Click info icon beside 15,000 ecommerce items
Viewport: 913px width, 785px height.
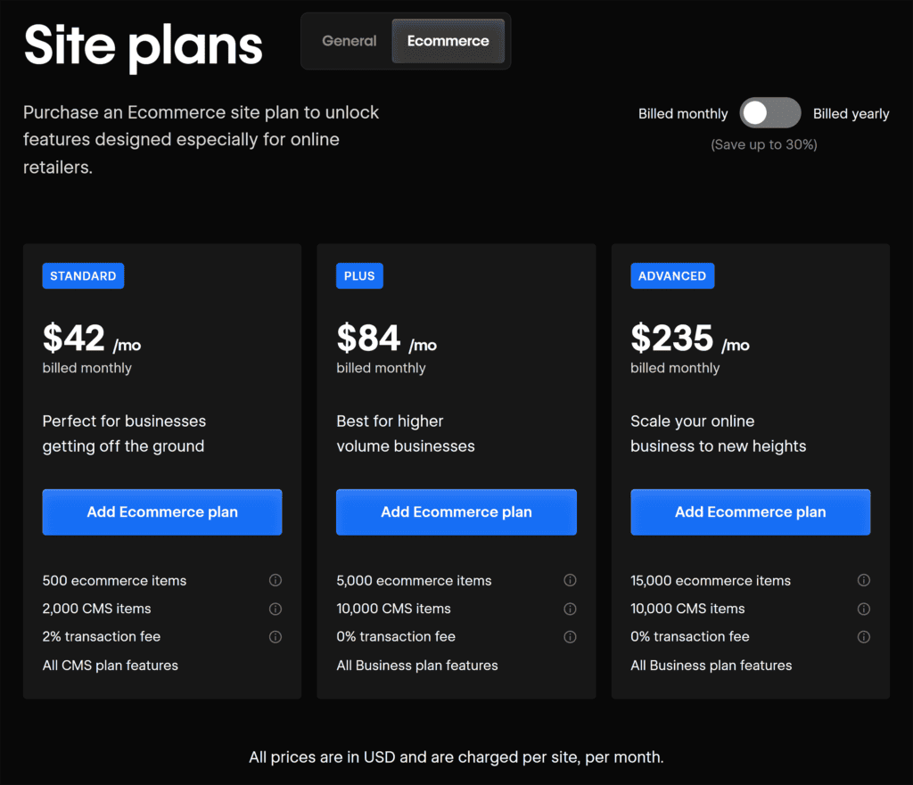coord(864,580)
